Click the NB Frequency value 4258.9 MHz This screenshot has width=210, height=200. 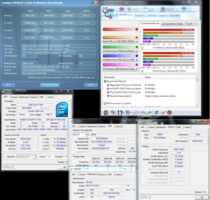pos(198,141)
